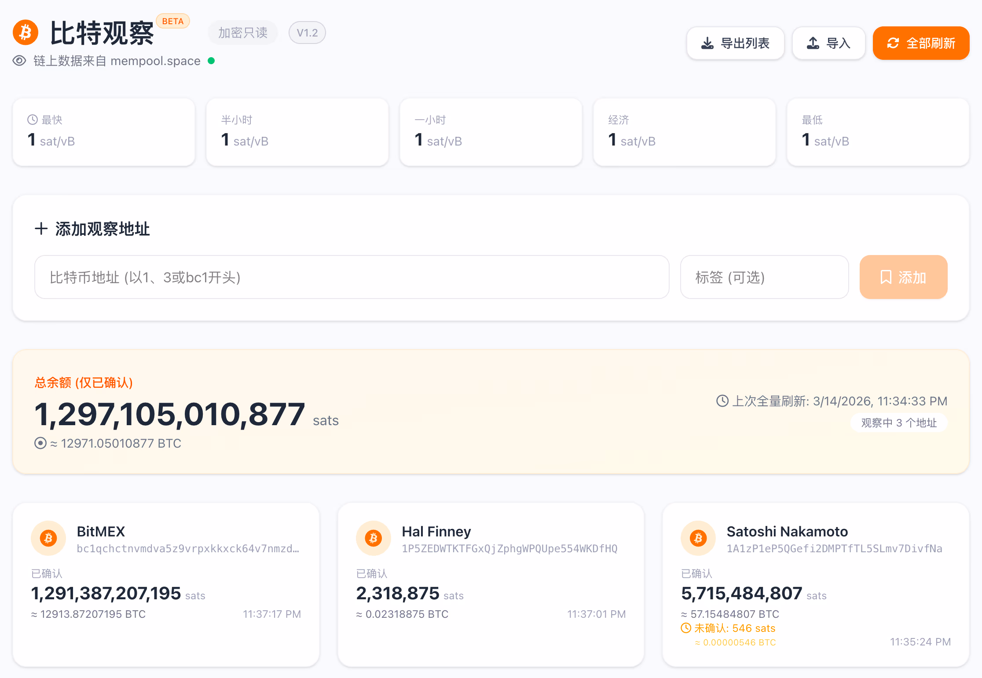
Task: Click the ≈ 57.15484807 BTC value
Action: coord(730,614)
